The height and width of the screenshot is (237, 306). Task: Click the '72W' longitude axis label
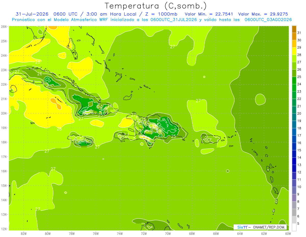pyautogui.click(x=144, y=233)
